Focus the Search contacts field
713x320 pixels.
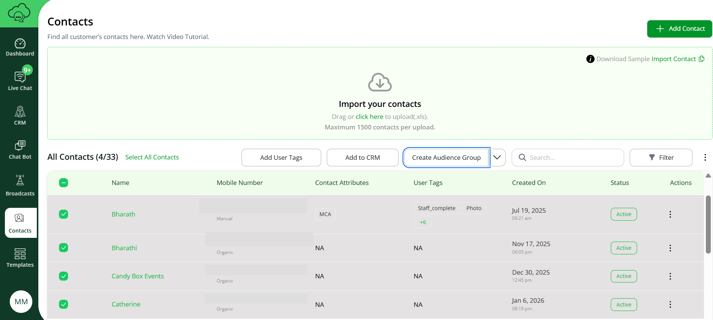pyautogui.click(x=573, y=158)
